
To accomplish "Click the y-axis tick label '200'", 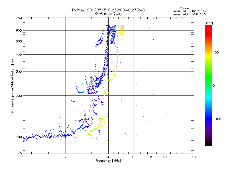I will pyautogui.click(x=19, y=96).
